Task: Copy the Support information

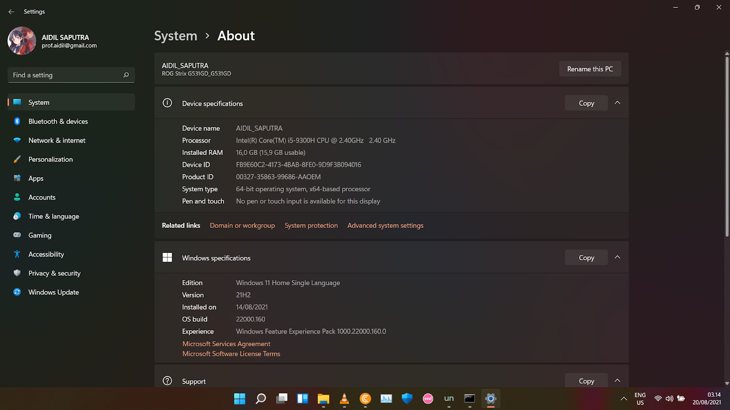Action: [586, 381]
